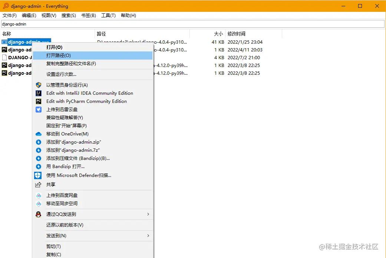Choose Edit with IntelliJ IDEA Community Edition

pyautogui.click(x=93, y=93)
